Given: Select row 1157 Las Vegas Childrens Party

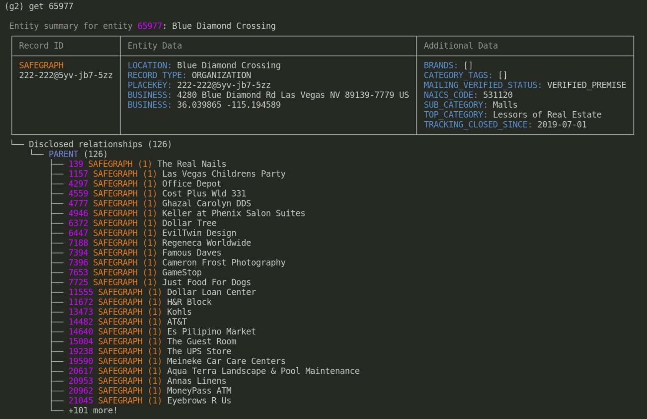Looking at the screenshot, I should click(177, 174).
